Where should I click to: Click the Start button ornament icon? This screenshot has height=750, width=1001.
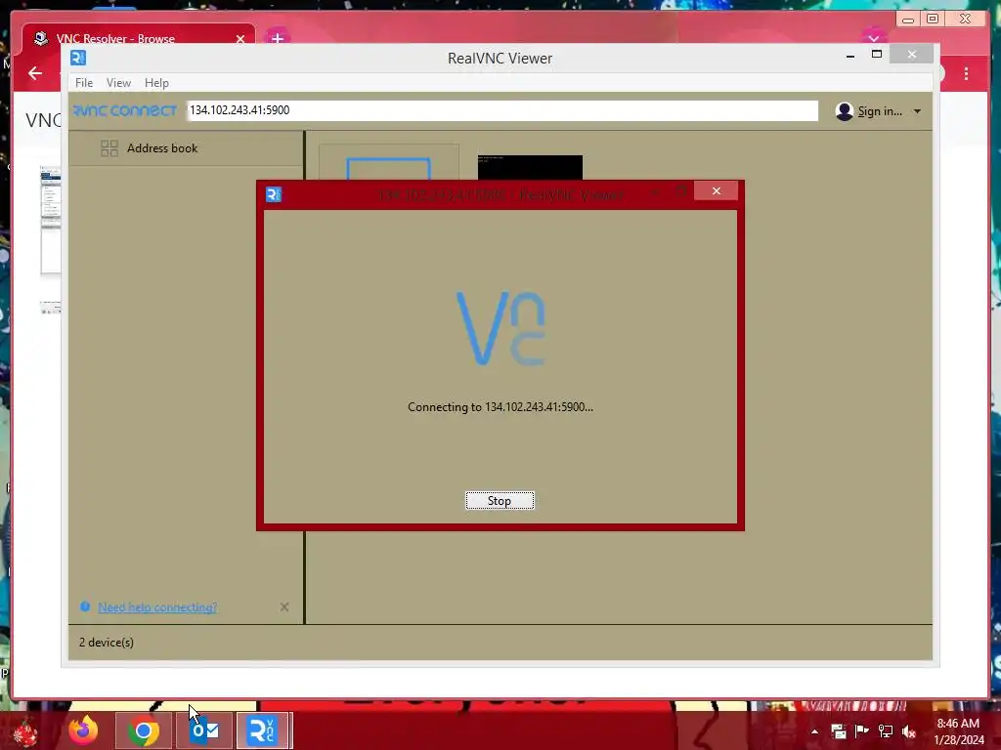(x=24, y=732)
